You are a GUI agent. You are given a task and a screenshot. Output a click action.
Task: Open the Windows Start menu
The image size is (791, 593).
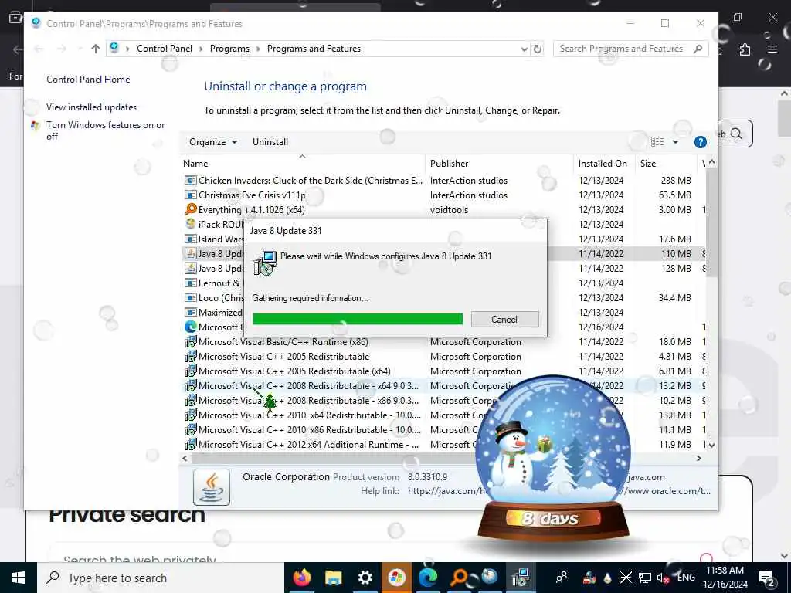point(19,578)
